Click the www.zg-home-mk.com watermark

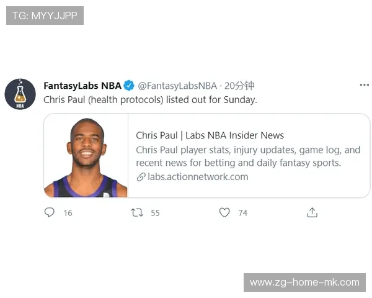[x=304, y=282]
